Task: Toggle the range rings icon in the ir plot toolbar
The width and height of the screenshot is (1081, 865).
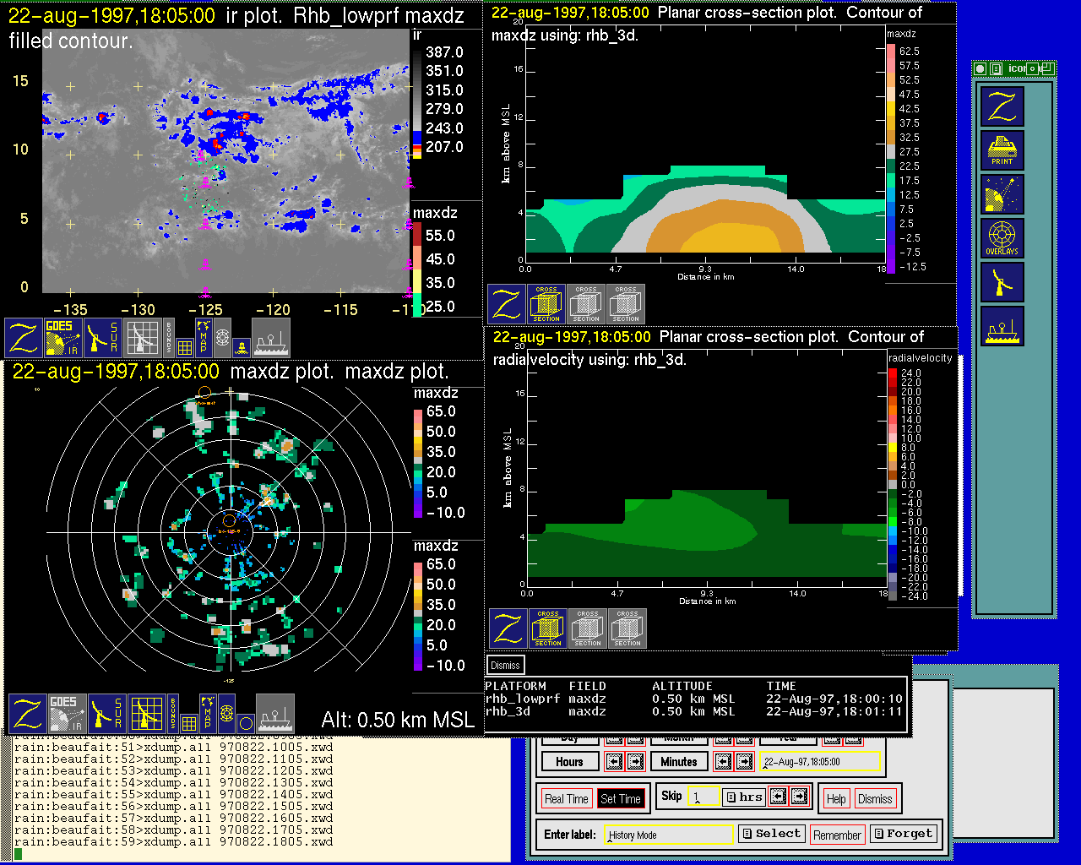Action: (x=222, y=337)
